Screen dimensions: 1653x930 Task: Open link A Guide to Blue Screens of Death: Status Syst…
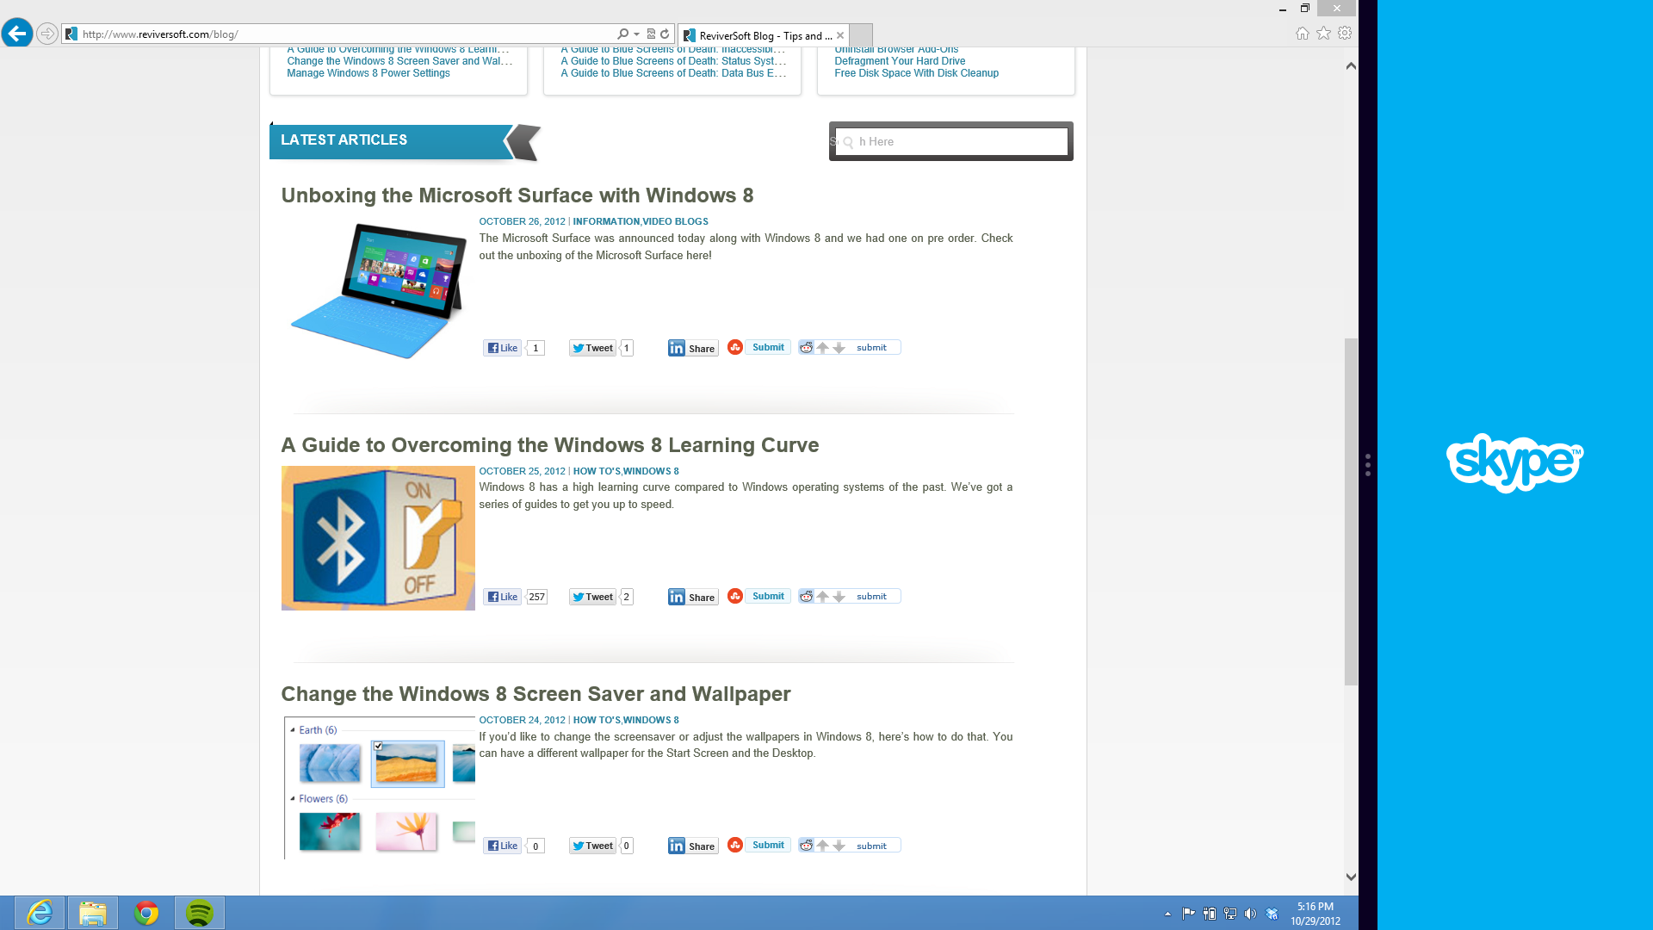(673, 61)
